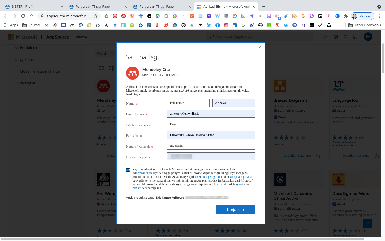The height and width of the screenshot is (241, 385).
Task: Click the picture-in-picture extension icon
Action: point(320,16)
